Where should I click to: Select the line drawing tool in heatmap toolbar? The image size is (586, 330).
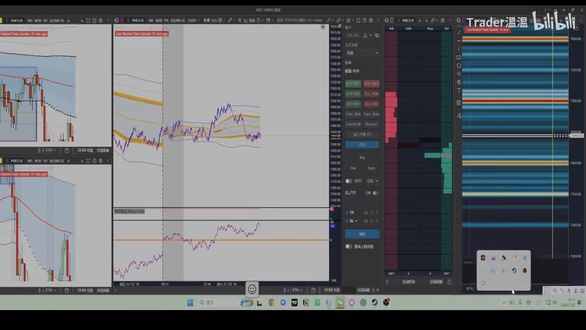459,33
